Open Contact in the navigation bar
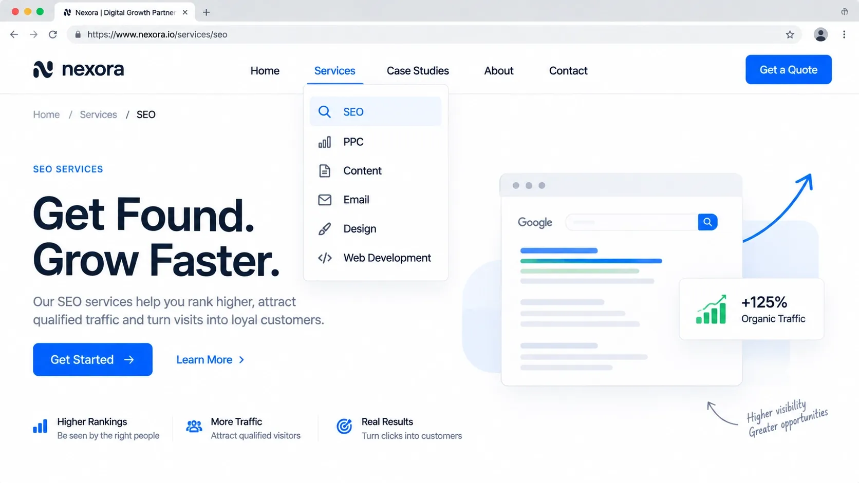This screenshot has width=859, height=483. 568,71
